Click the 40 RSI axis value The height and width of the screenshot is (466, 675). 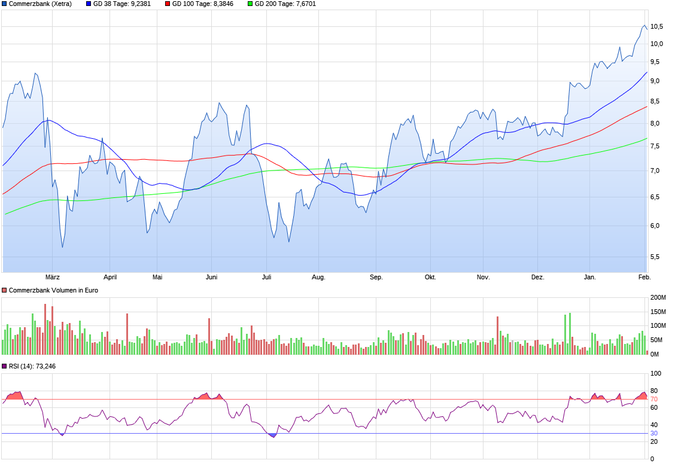click(x=654, y=425)
